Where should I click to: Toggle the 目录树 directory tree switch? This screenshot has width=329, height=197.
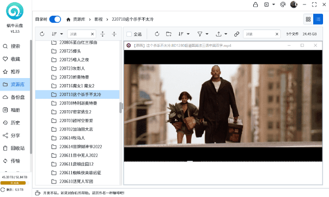[x=55, y=19]
